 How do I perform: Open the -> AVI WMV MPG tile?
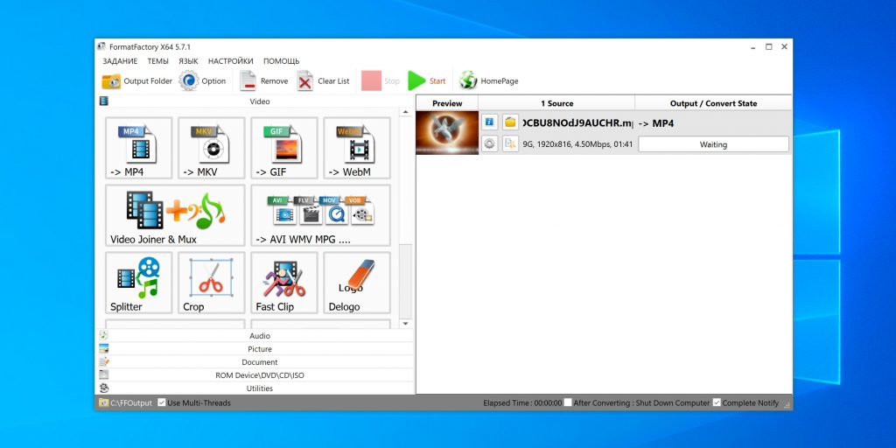[x=320, y=215]
